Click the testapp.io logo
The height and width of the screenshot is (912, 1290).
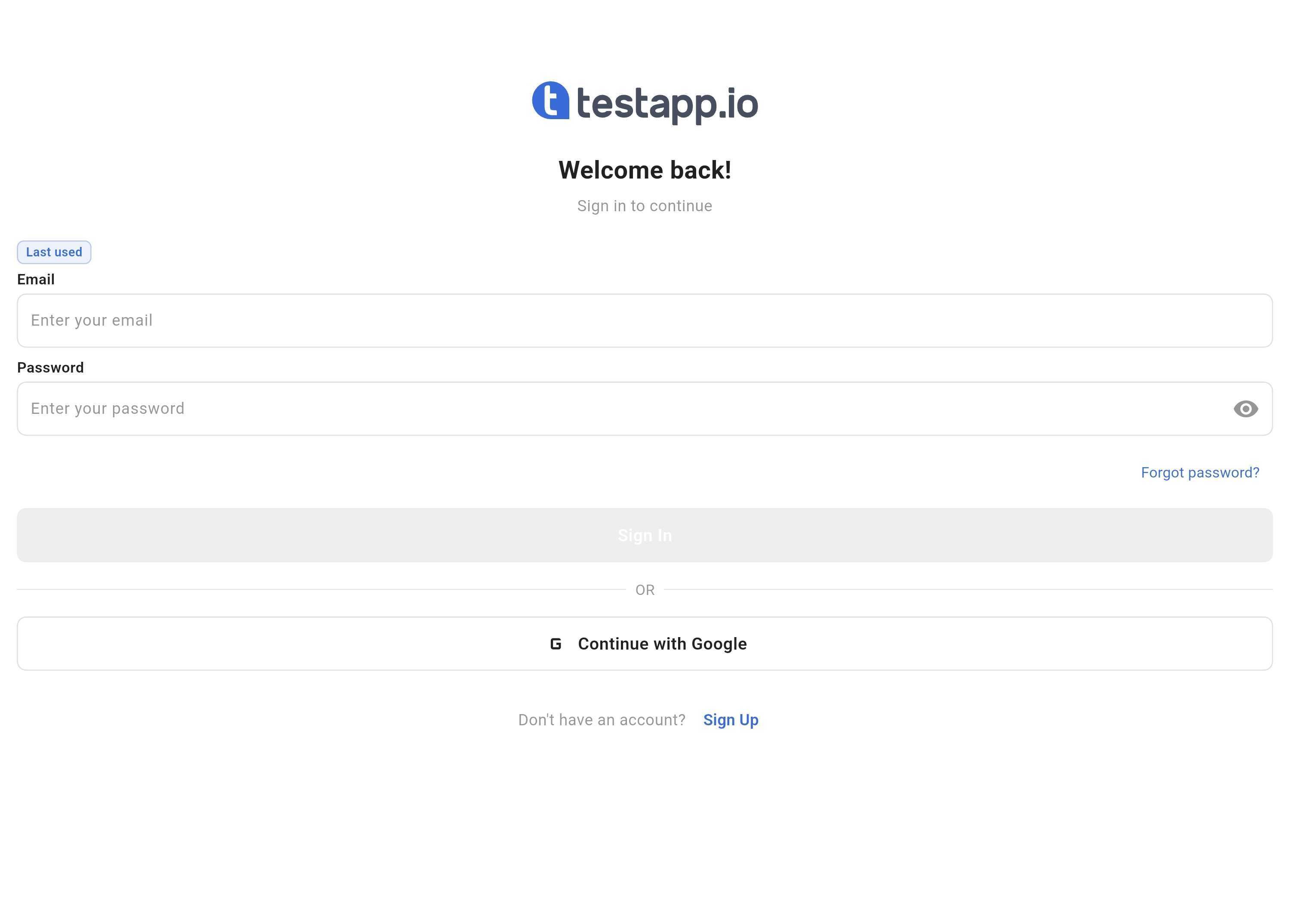(x=645, y=102)
